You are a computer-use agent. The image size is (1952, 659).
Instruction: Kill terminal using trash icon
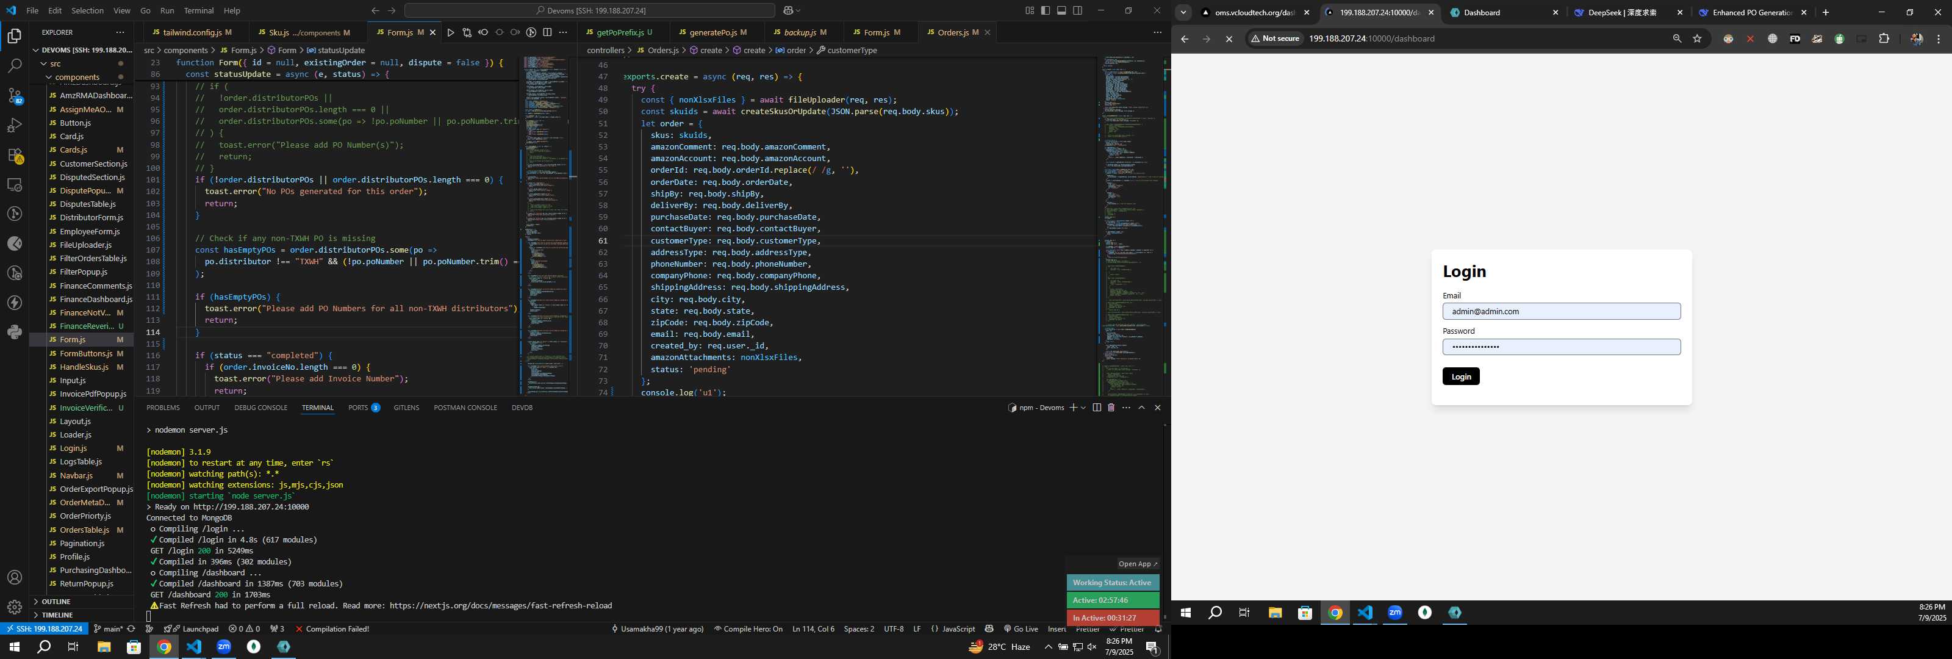1111,408
